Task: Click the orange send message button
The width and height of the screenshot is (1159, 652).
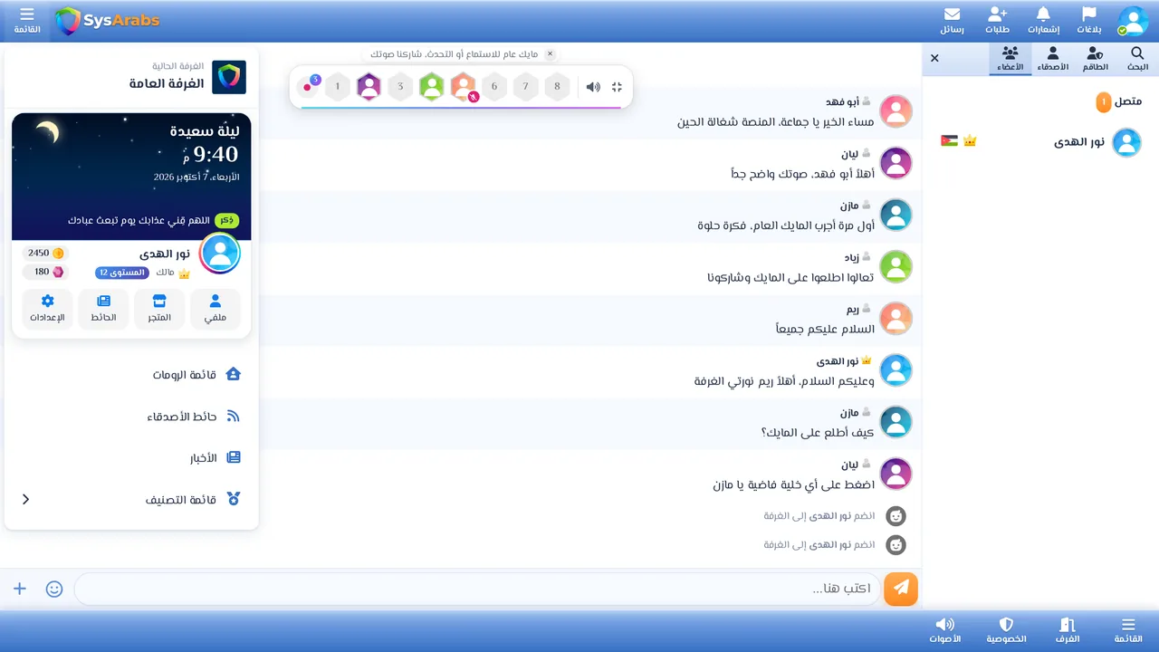Action: [901, 589]
